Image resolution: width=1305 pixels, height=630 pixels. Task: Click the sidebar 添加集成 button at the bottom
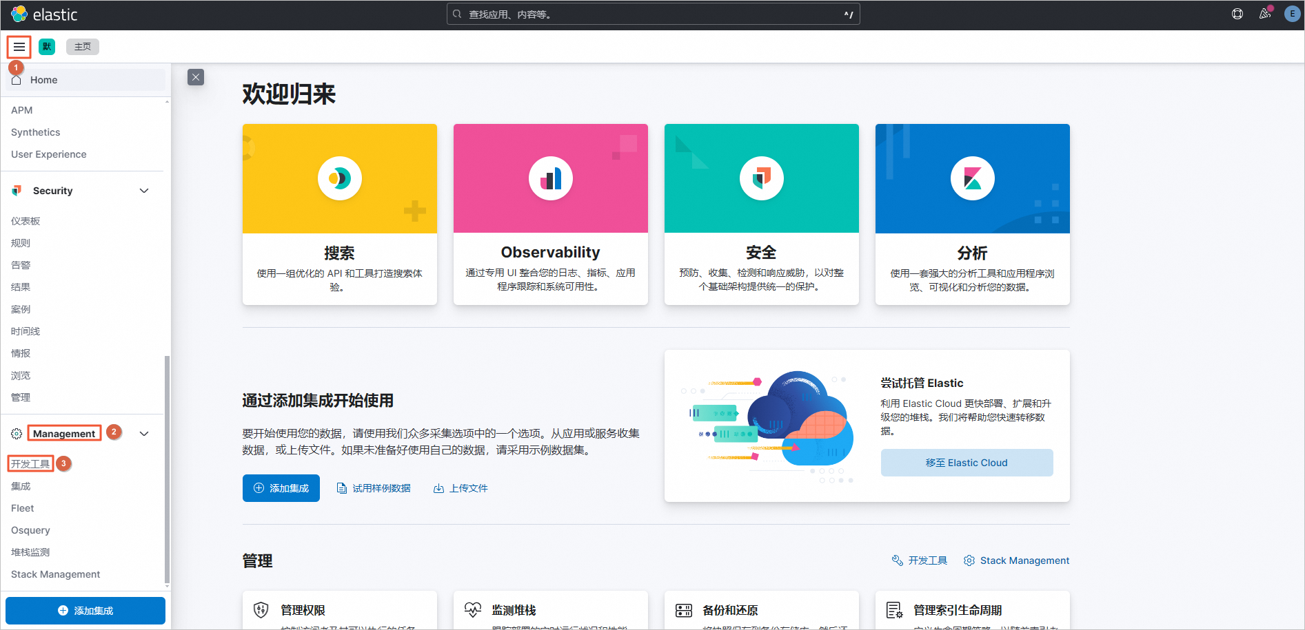click(85, 611)
